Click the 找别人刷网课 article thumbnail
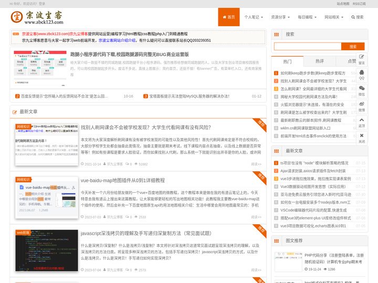Image resolution: width=378 pixels, height=283 pixels. pyautogui.click(x=47, y=145)
